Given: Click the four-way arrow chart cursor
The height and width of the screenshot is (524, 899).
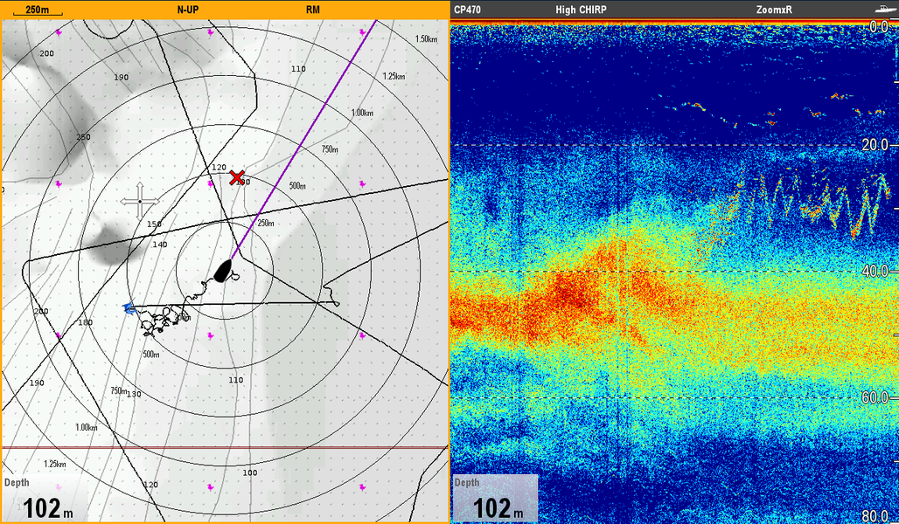Looking at the screenshot, I should tap(140, 202).
